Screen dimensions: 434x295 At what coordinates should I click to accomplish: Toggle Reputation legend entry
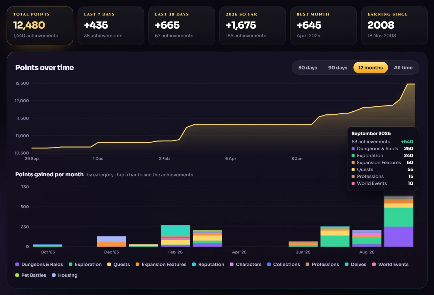(x=208, y=264)
